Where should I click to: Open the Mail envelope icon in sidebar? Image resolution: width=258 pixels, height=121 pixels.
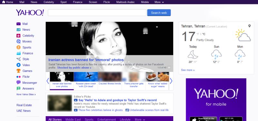(x=18, y=24)
